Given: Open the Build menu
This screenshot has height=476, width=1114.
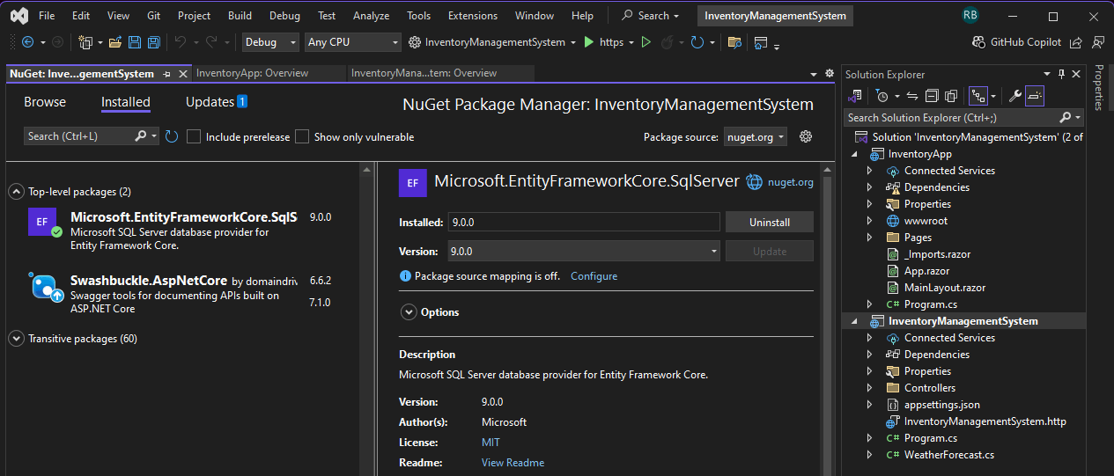Looking at the screenshot, I should coord(239,16).
